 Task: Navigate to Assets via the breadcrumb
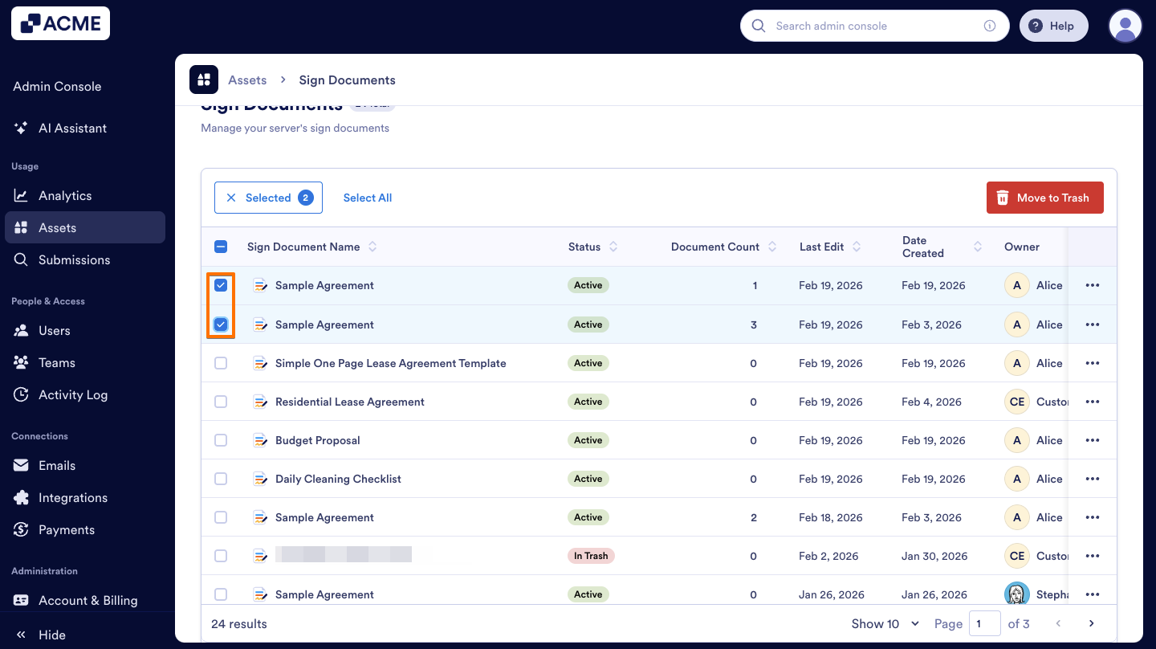[247, 80]
